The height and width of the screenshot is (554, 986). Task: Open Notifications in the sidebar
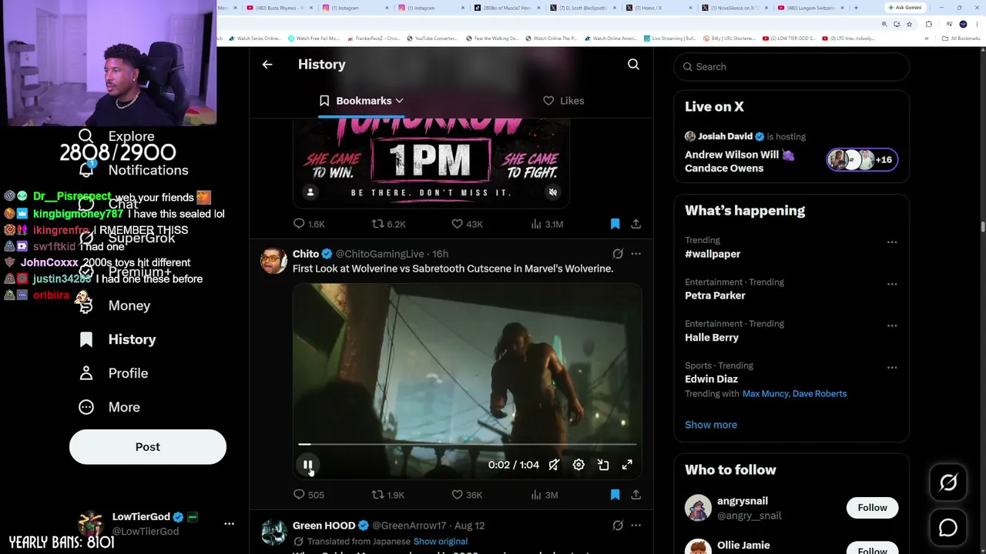tap(132, 170)
